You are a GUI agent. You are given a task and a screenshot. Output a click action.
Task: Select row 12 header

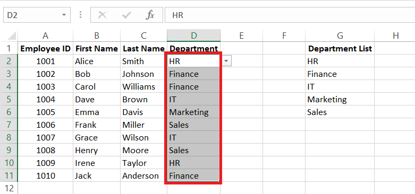[9, 188]
